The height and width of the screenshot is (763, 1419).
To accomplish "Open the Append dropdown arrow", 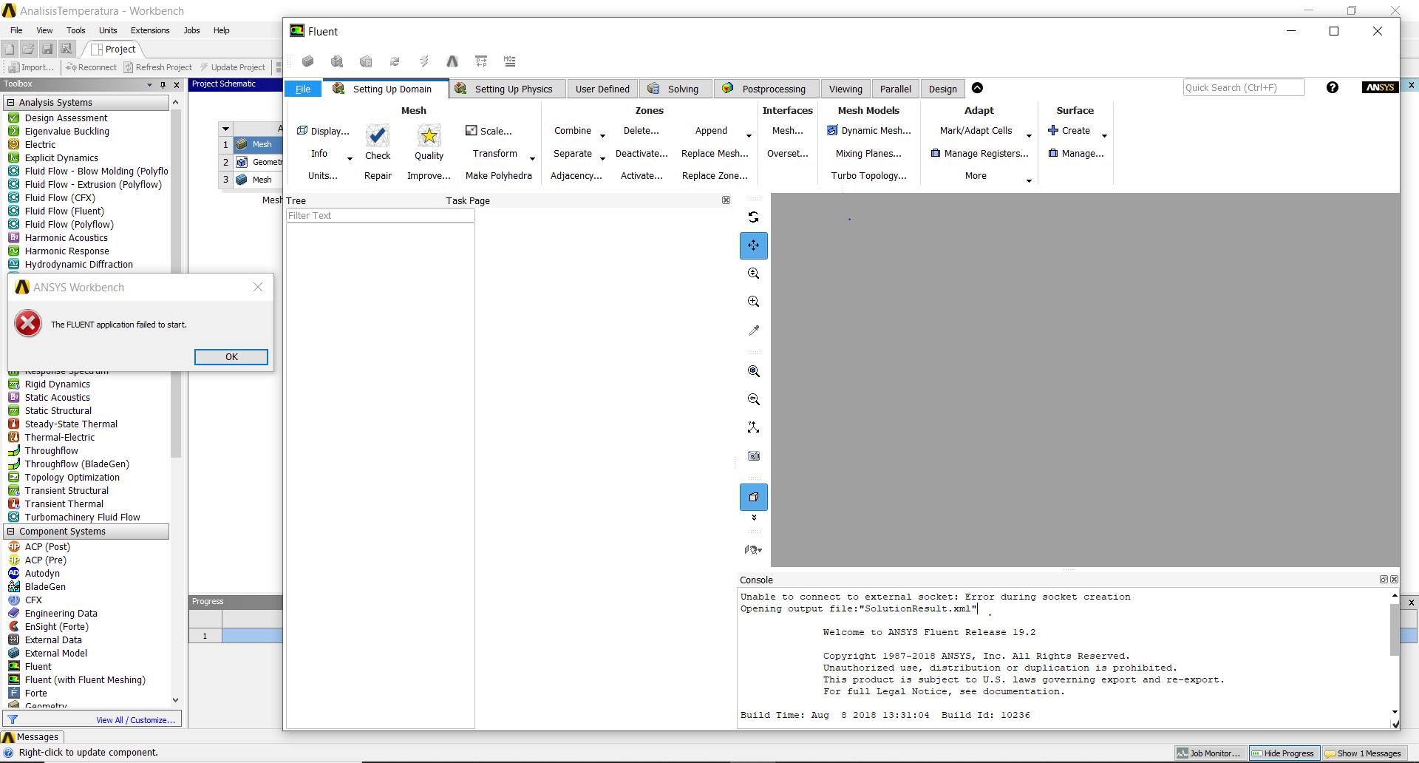I will (x=749, y=136).
